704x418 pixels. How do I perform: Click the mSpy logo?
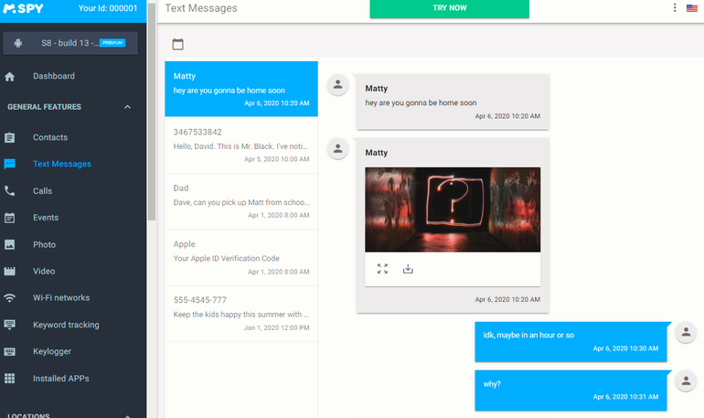point(24,8)
